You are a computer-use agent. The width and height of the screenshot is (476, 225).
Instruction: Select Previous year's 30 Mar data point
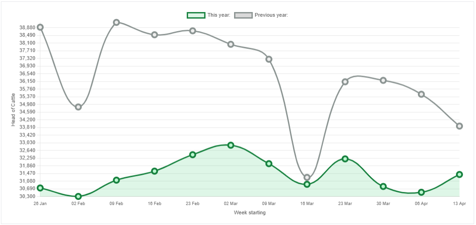(383, 80)
